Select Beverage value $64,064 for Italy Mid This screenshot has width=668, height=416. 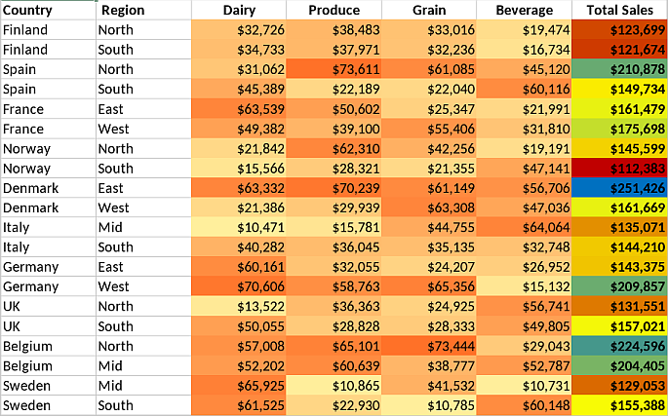coord(524,227)
